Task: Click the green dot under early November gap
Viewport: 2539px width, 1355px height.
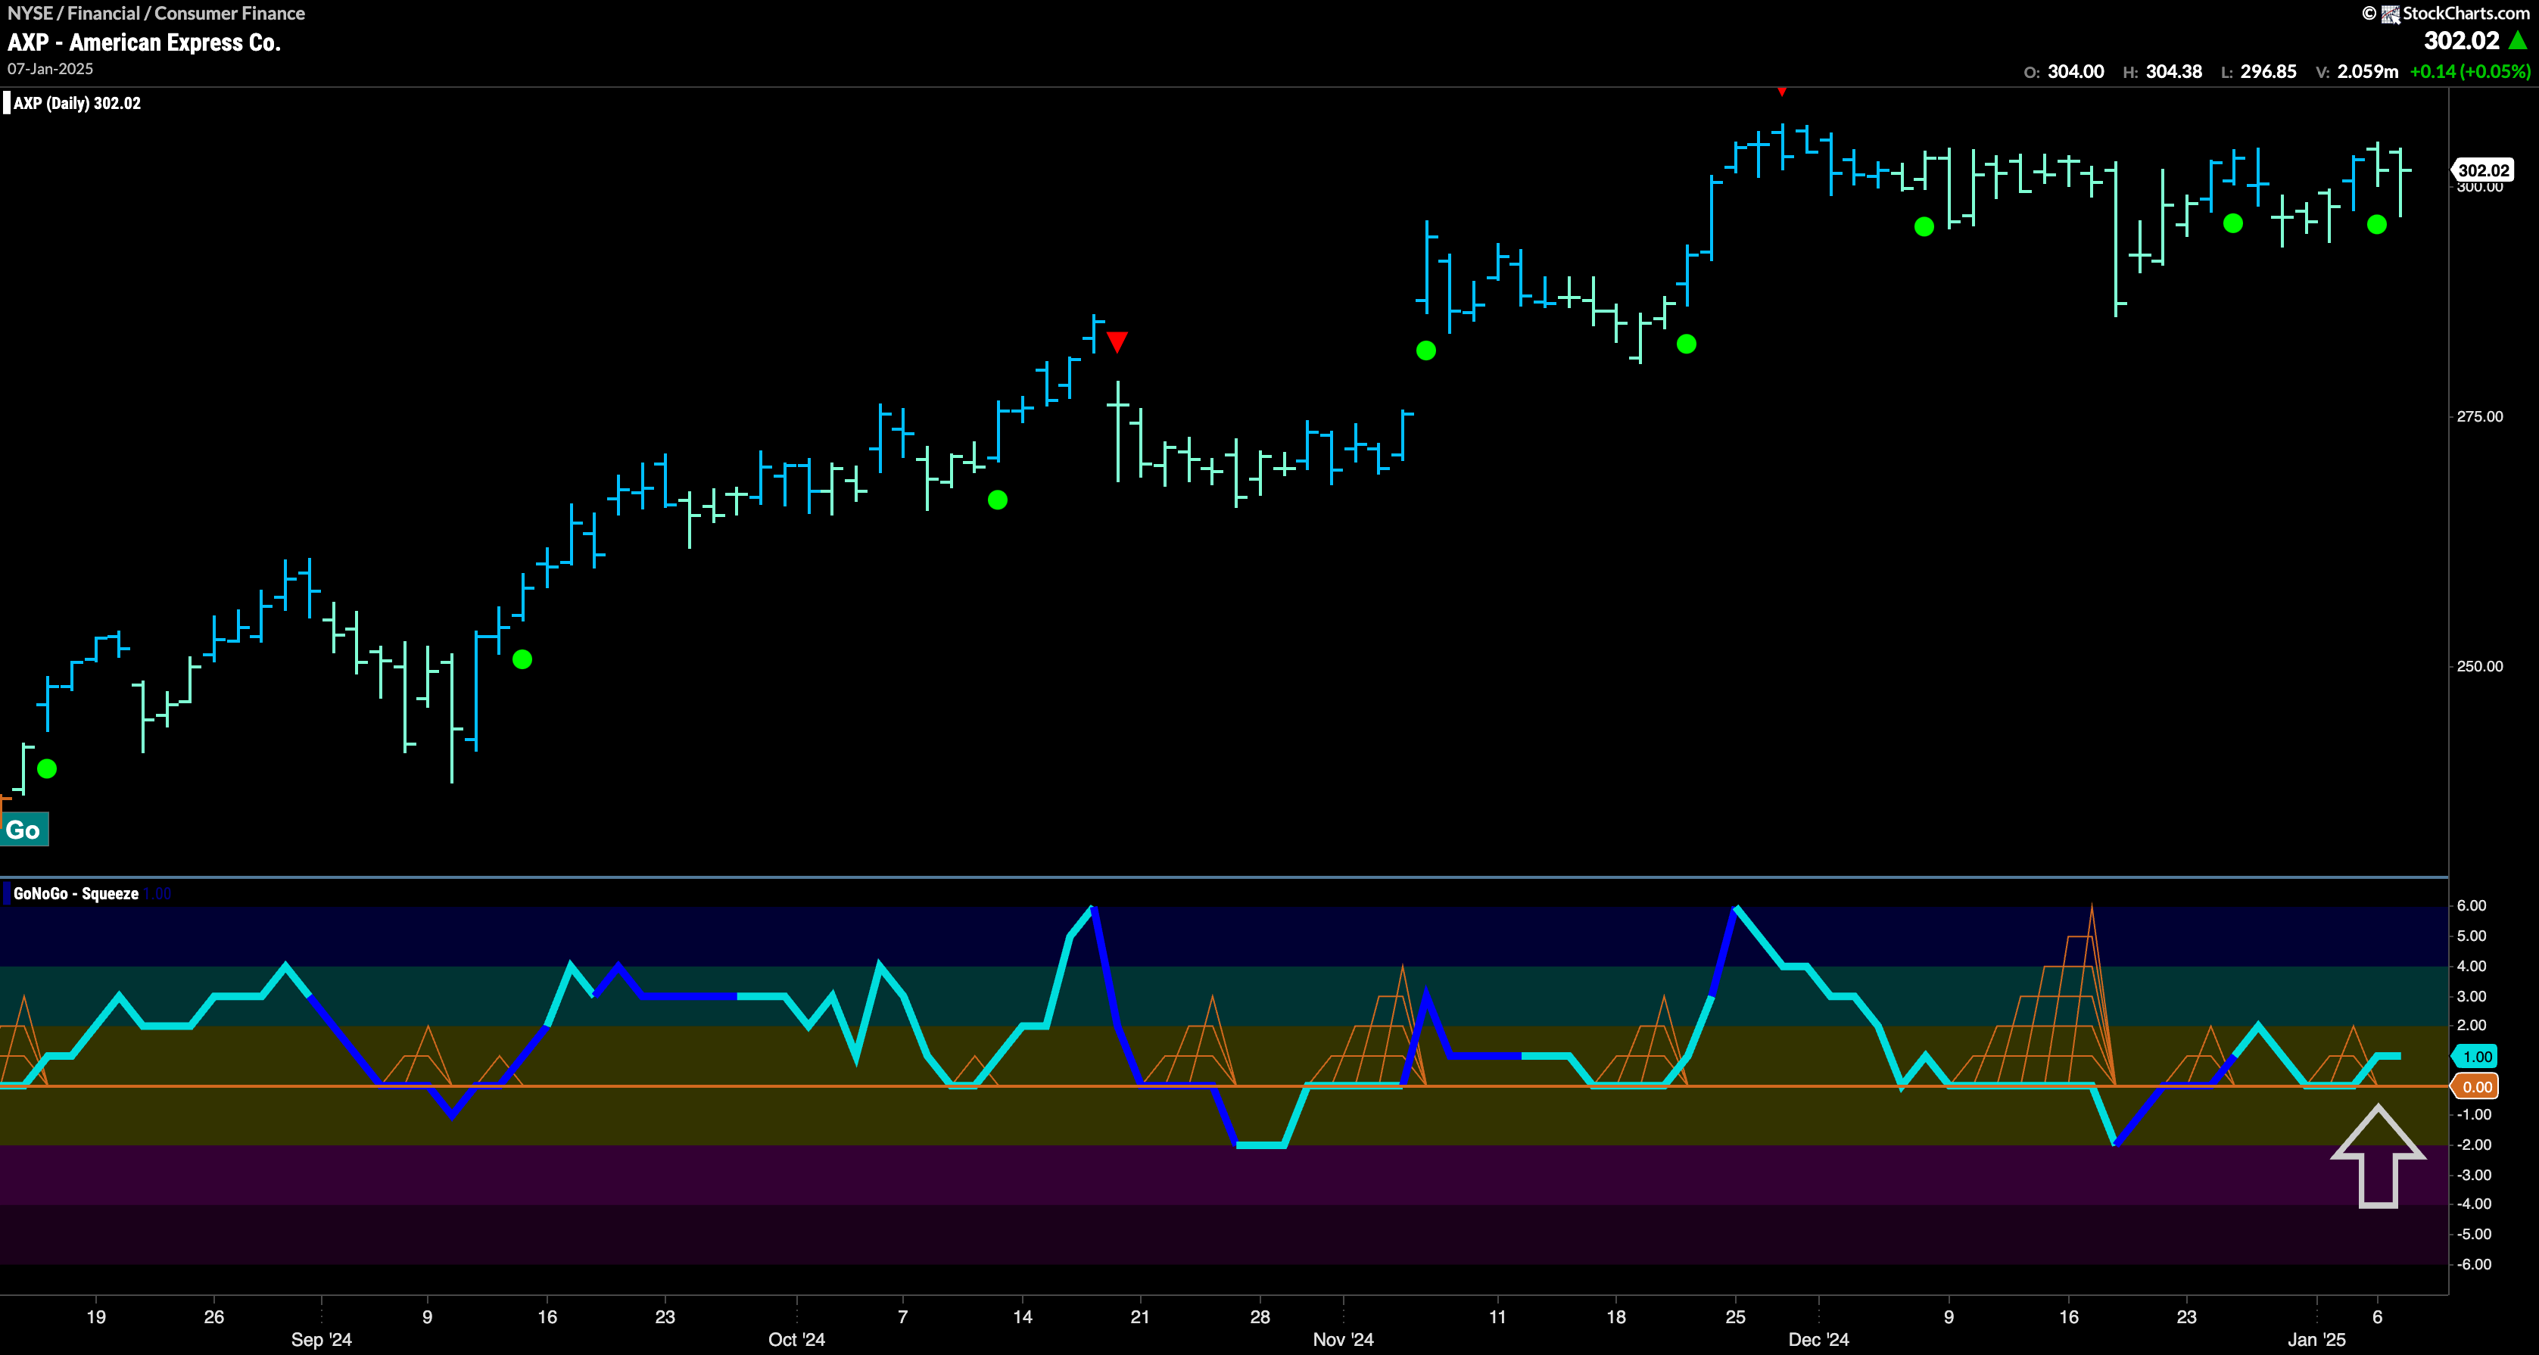Action: tap(1426, 350)
